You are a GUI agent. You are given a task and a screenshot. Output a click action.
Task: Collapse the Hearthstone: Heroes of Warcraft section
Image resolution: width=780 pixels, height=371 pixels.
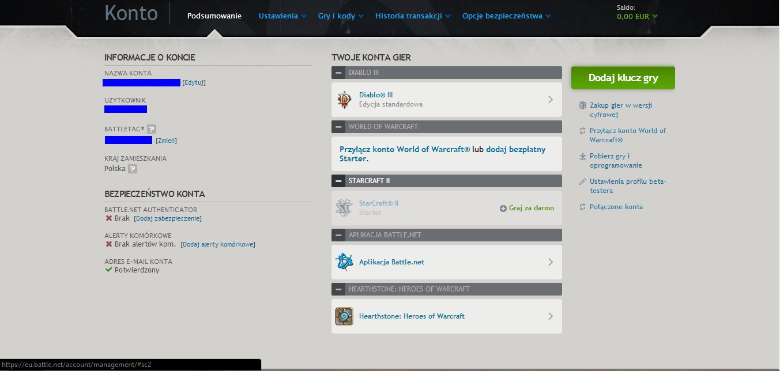coord(338,289)
